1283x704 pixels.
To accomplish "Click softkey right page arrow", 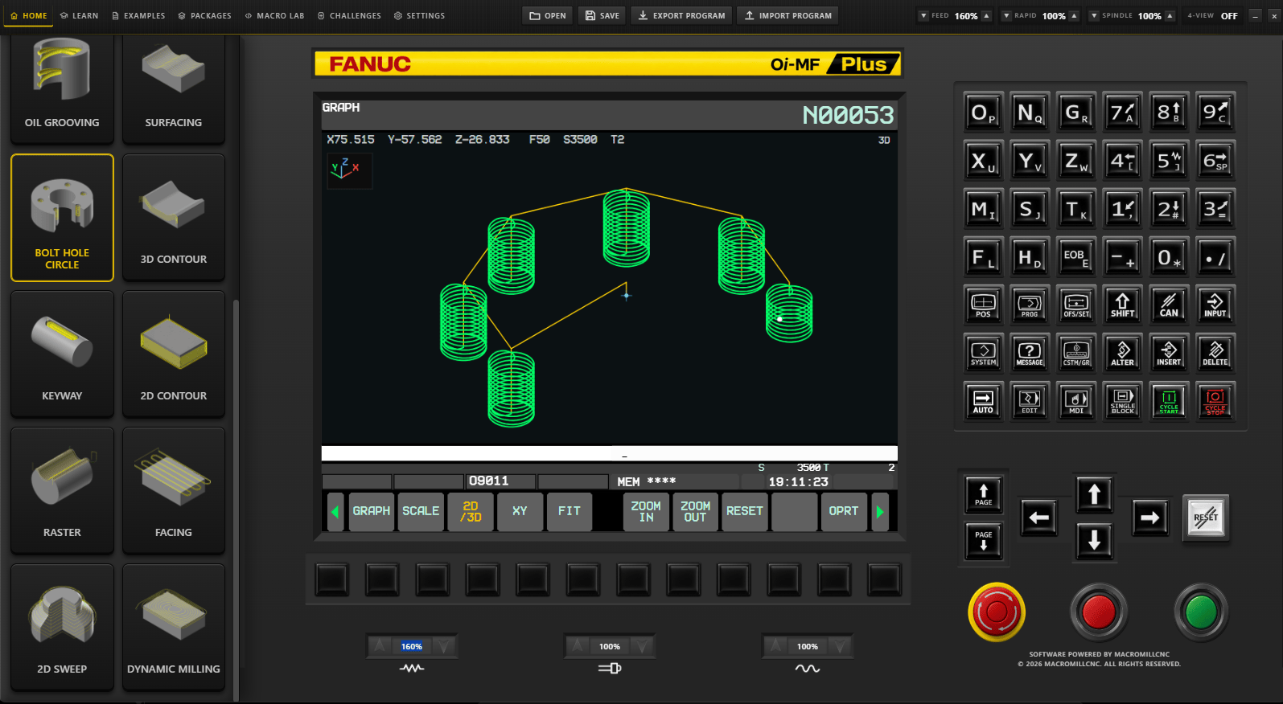I will coord(880,511).
